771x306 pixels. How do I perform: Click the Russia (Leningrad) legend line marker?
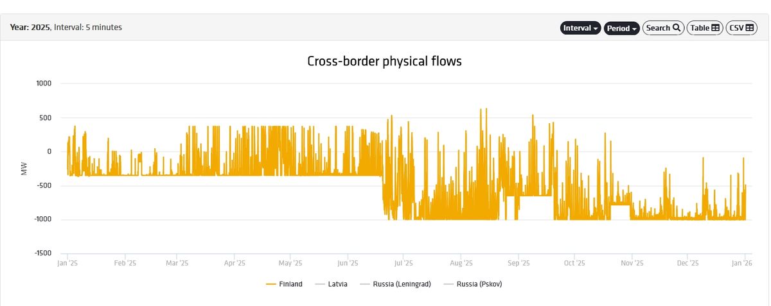point(366,284)
